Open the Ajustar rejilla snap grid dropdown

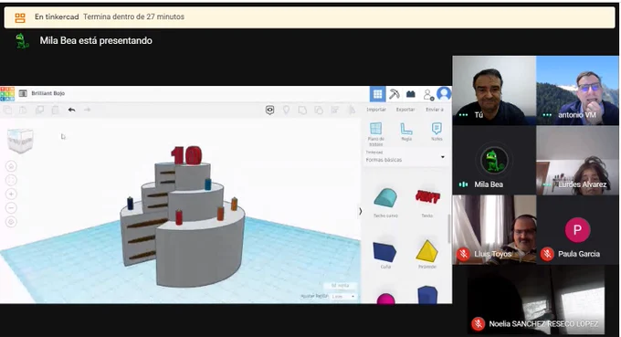pyautogui.click(x=343, y=296)
